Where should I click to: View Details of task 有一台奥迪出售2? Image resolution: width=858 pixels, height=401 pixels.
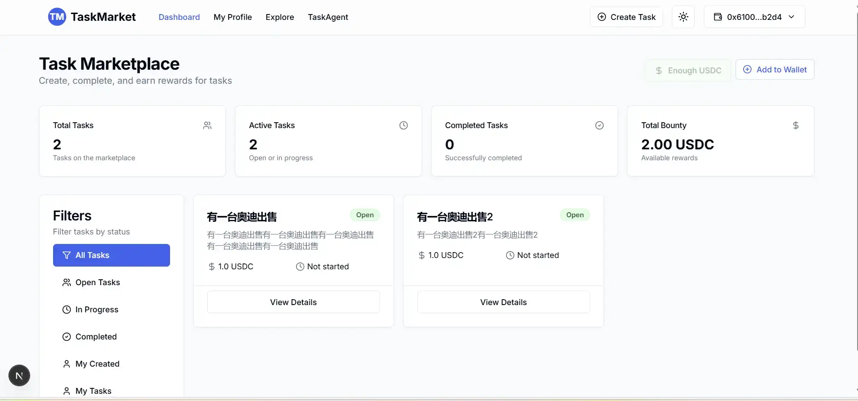(x=503, y=302)
